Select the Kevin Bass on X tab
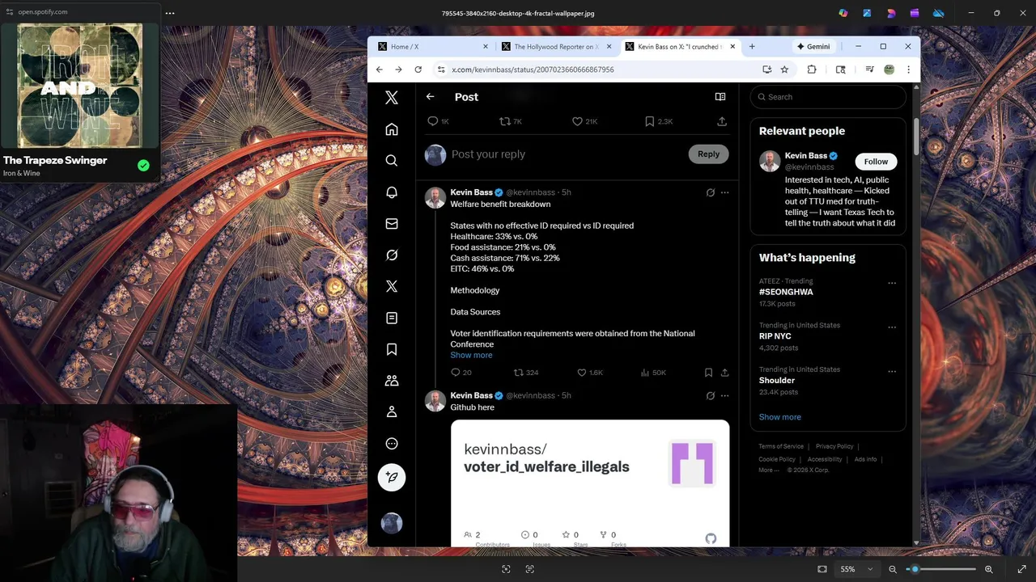This screenshot has width=1036, height=582. [678, 47]
